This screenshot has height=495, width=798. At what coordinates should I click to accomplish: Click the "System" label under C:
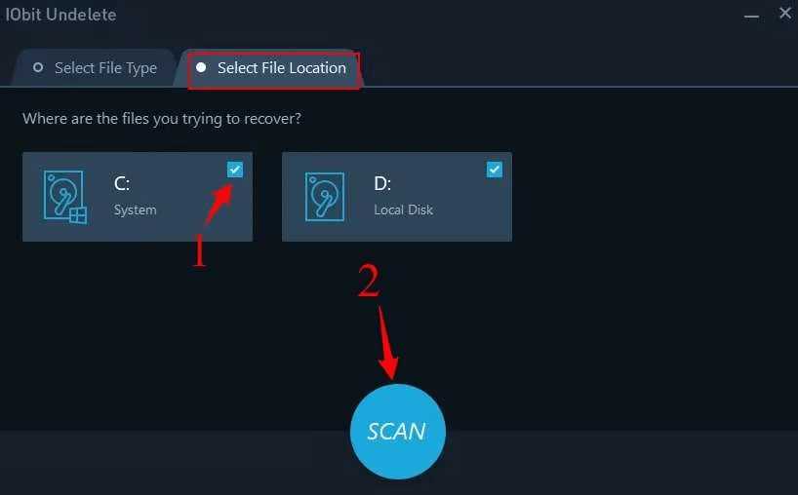click(135, 209)
